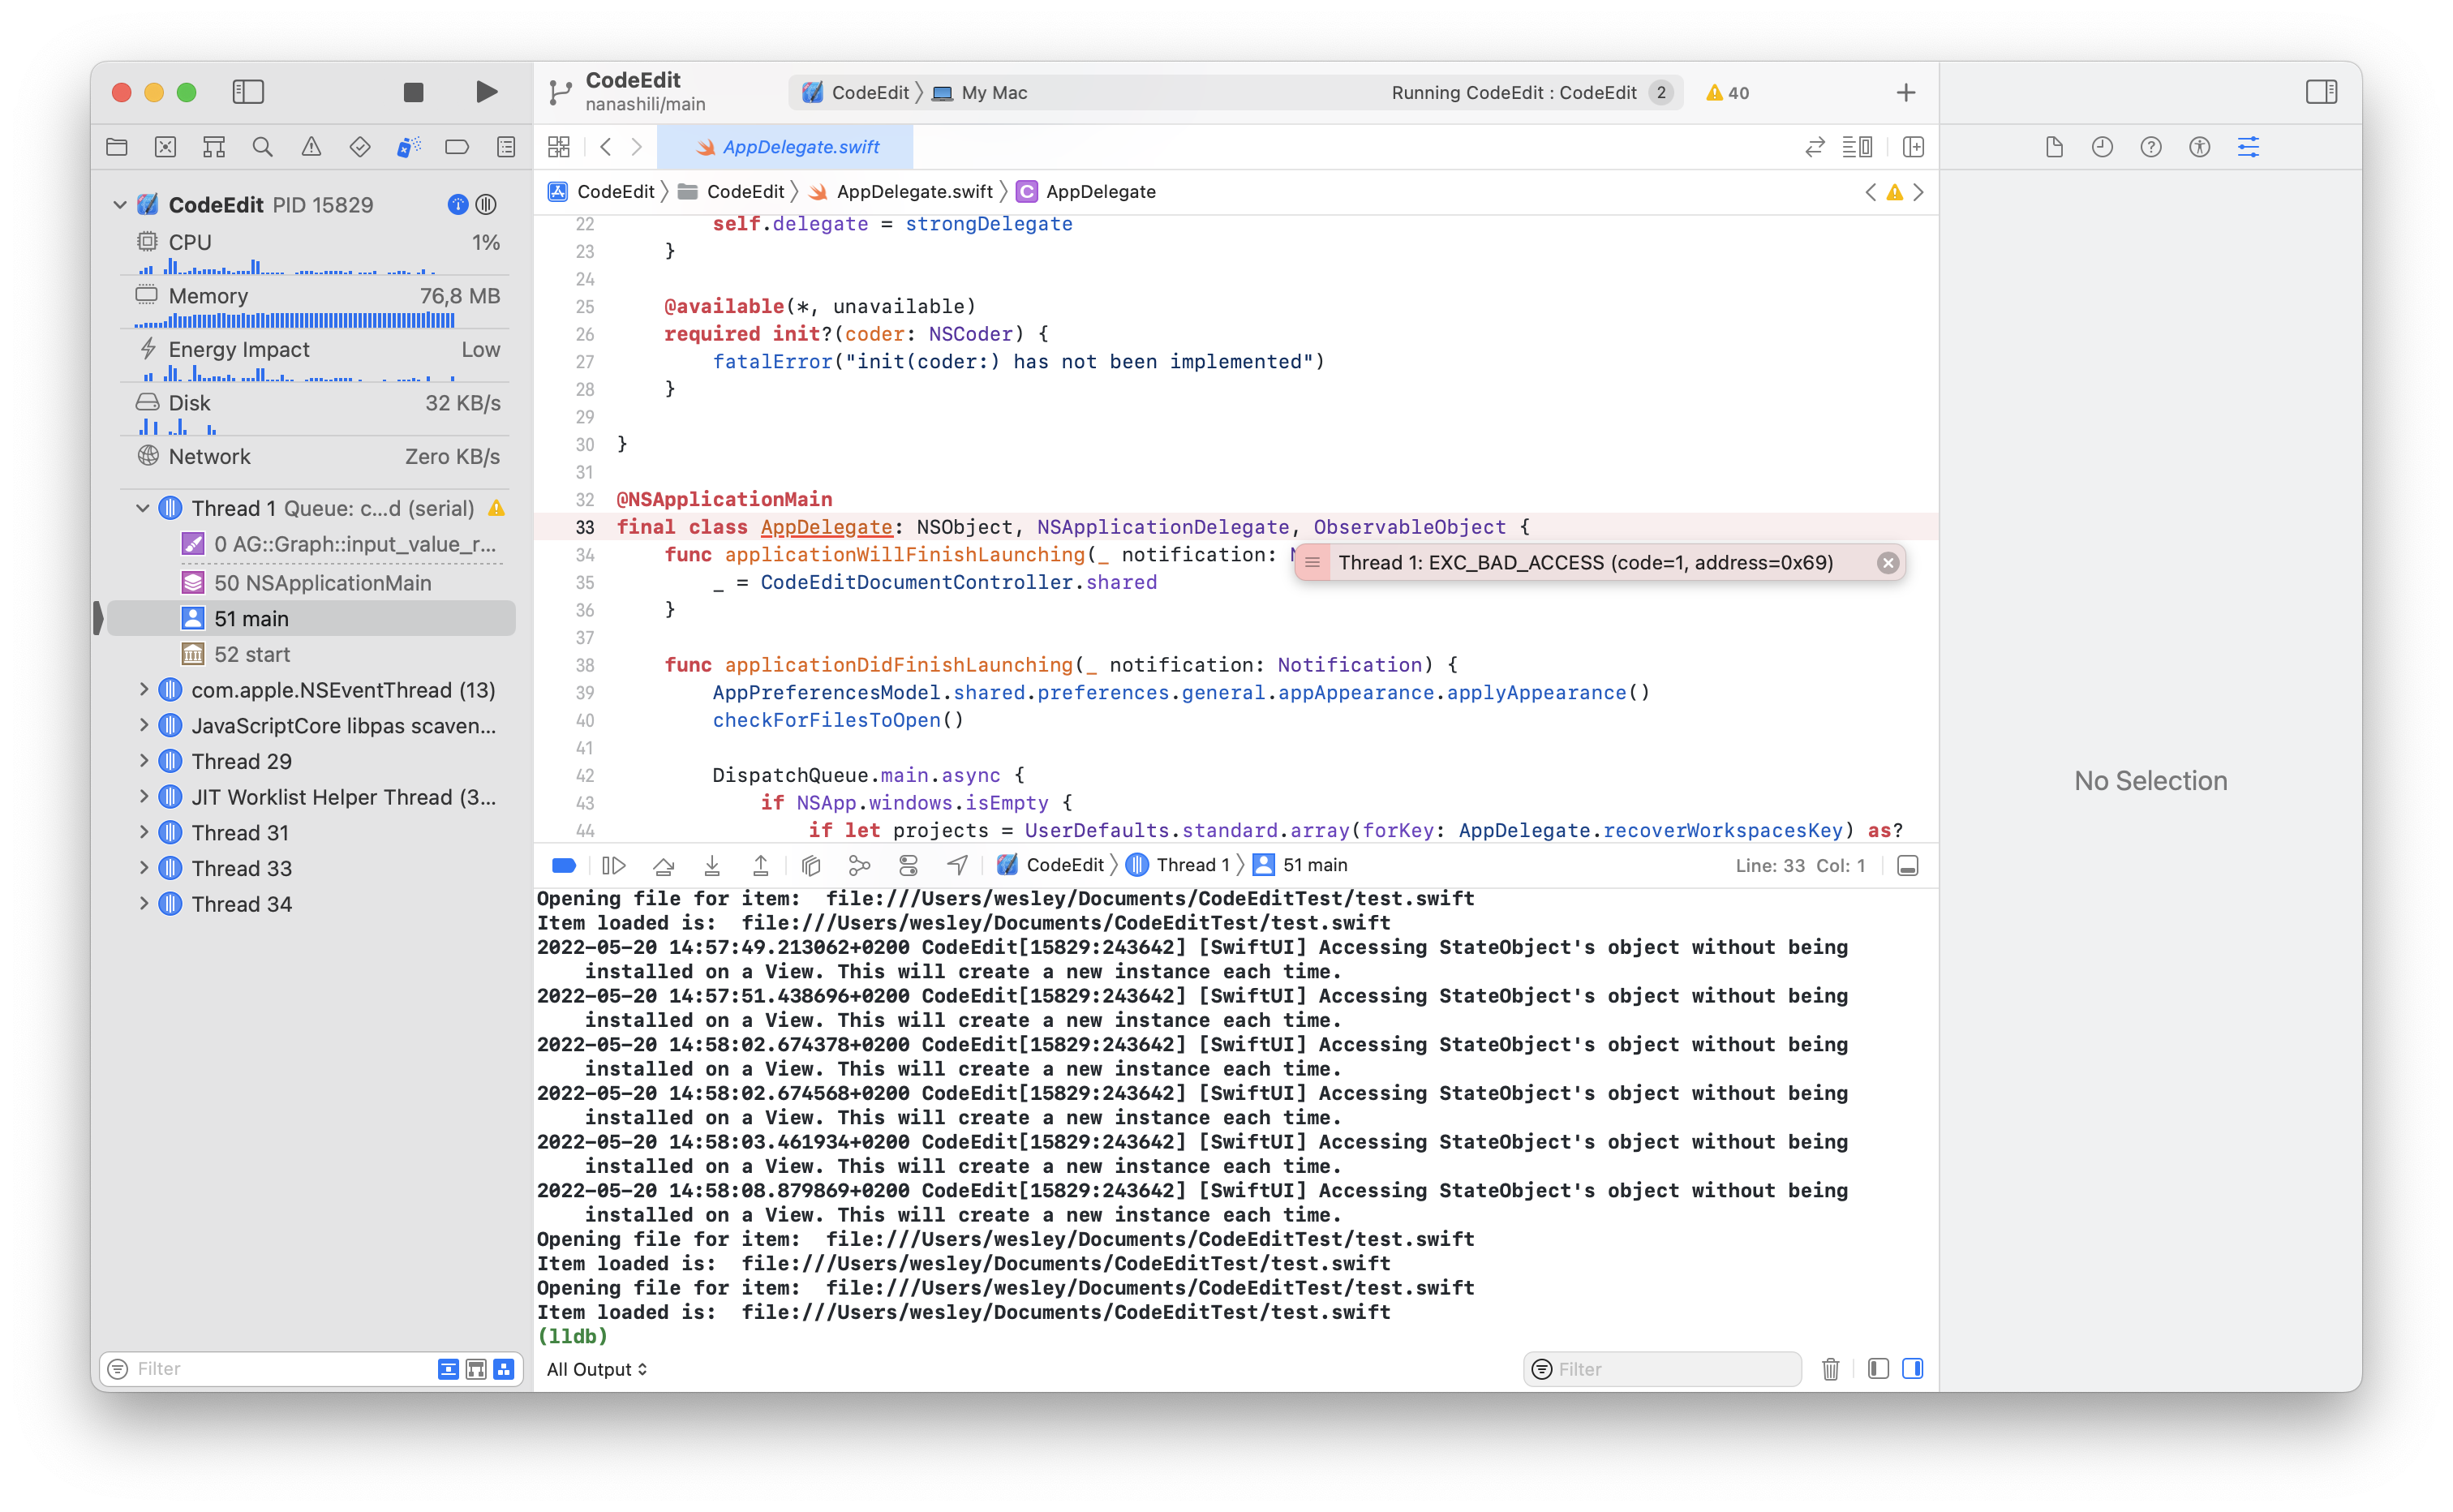The height and width of the screenshot is (1512, 2453).
Task: Collapse Thread 1 in debug navigator
Action: pyautogui.click(x=143, y=508)
